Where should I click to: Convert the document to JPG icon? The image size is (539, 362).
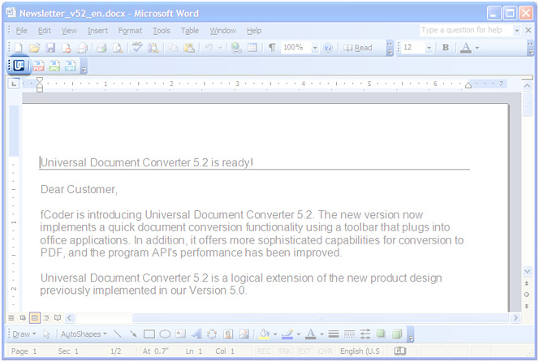tap(54, 66)
